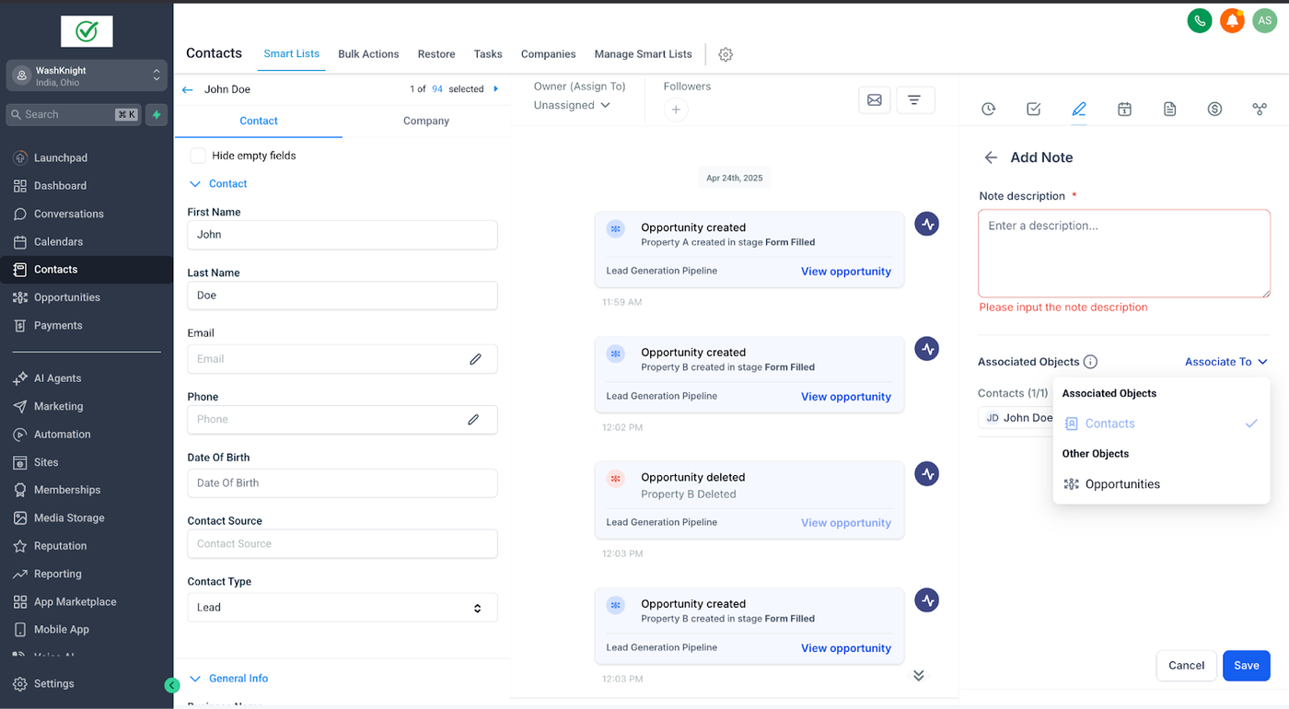
Task: Open the appointments calendar icon tab
Action: coord(1124,109)
